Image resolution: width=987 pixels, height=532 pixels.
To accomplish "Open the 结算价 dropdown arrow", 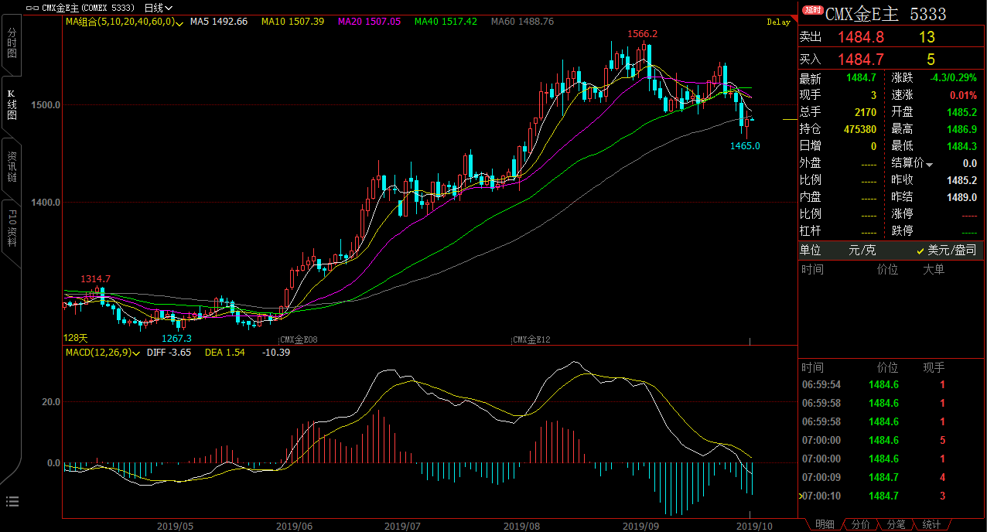I will pos(930,164).
